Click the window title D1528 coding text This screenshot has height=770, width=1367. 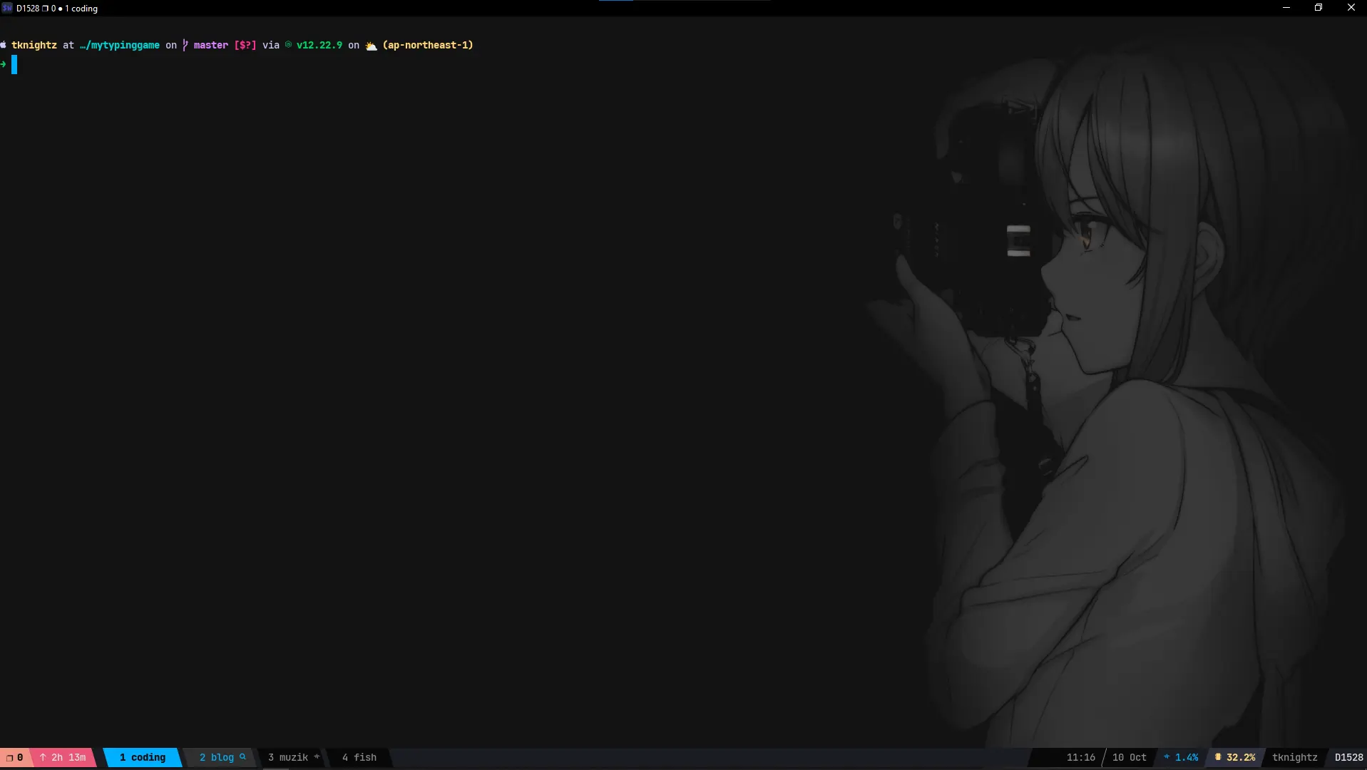57,9
